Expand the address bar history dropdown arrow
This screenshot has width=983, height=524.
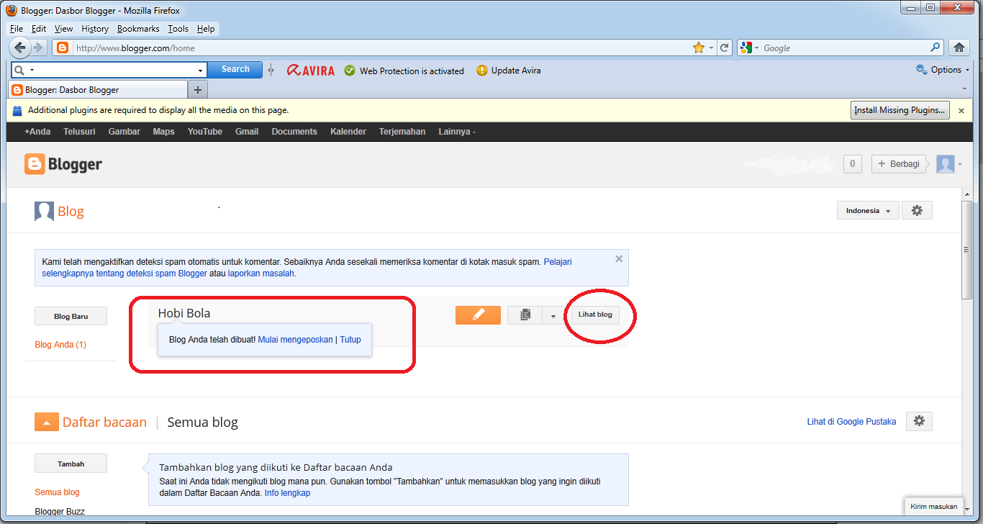coord(711,48)
